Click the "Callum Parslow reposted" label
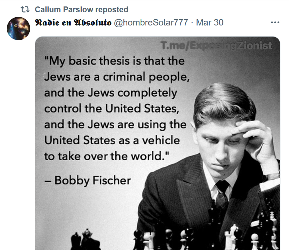 click(x=81, y=9)
